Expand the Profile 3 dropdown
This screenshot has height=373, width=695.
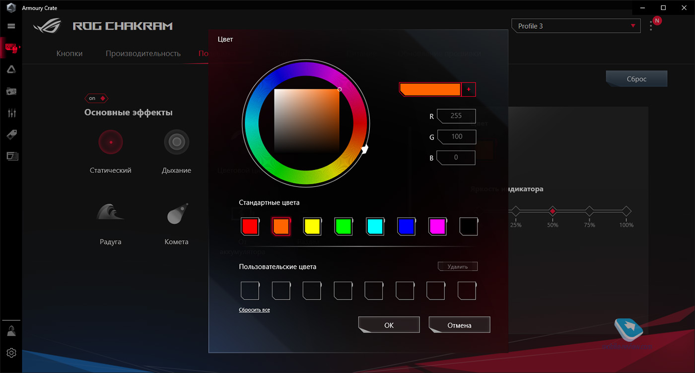[x=576, y=26]
